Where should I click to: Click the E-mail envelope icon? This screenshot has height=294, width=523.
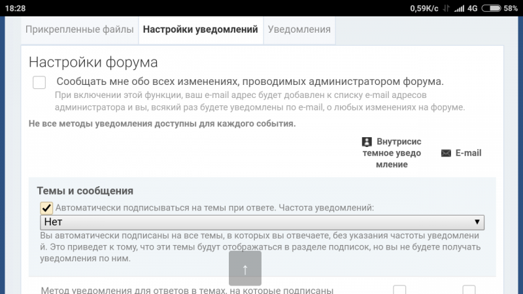click(x=446, y=153)
